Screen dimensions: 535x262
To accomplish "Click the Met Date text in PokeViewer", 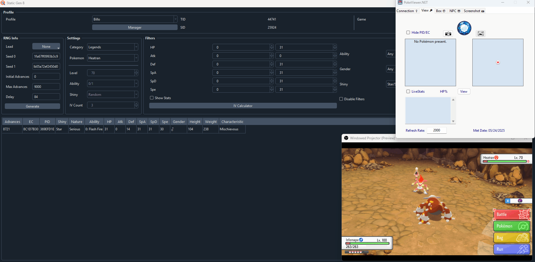I will click(489, 131).
